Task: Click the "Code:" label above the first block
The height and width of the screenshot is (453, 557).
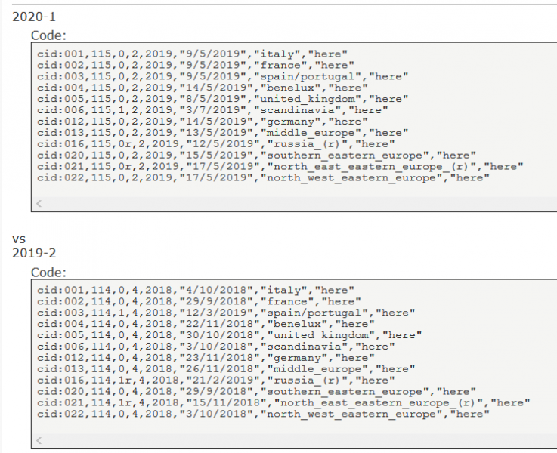Action: (49, 35)
